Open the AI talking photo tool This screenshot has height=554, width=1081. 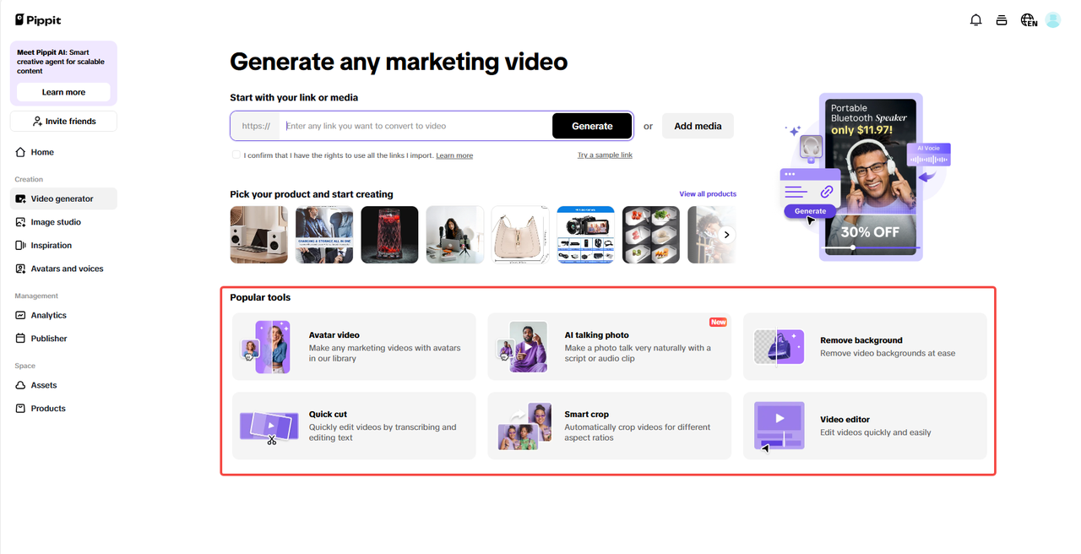coord(609,346)
